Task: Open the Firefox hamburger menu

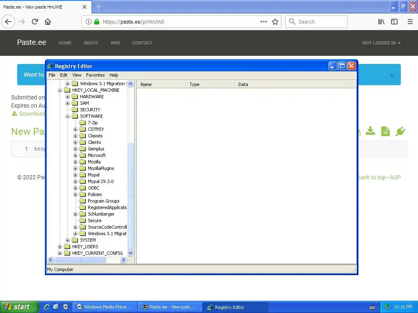Action: [410, 22]
